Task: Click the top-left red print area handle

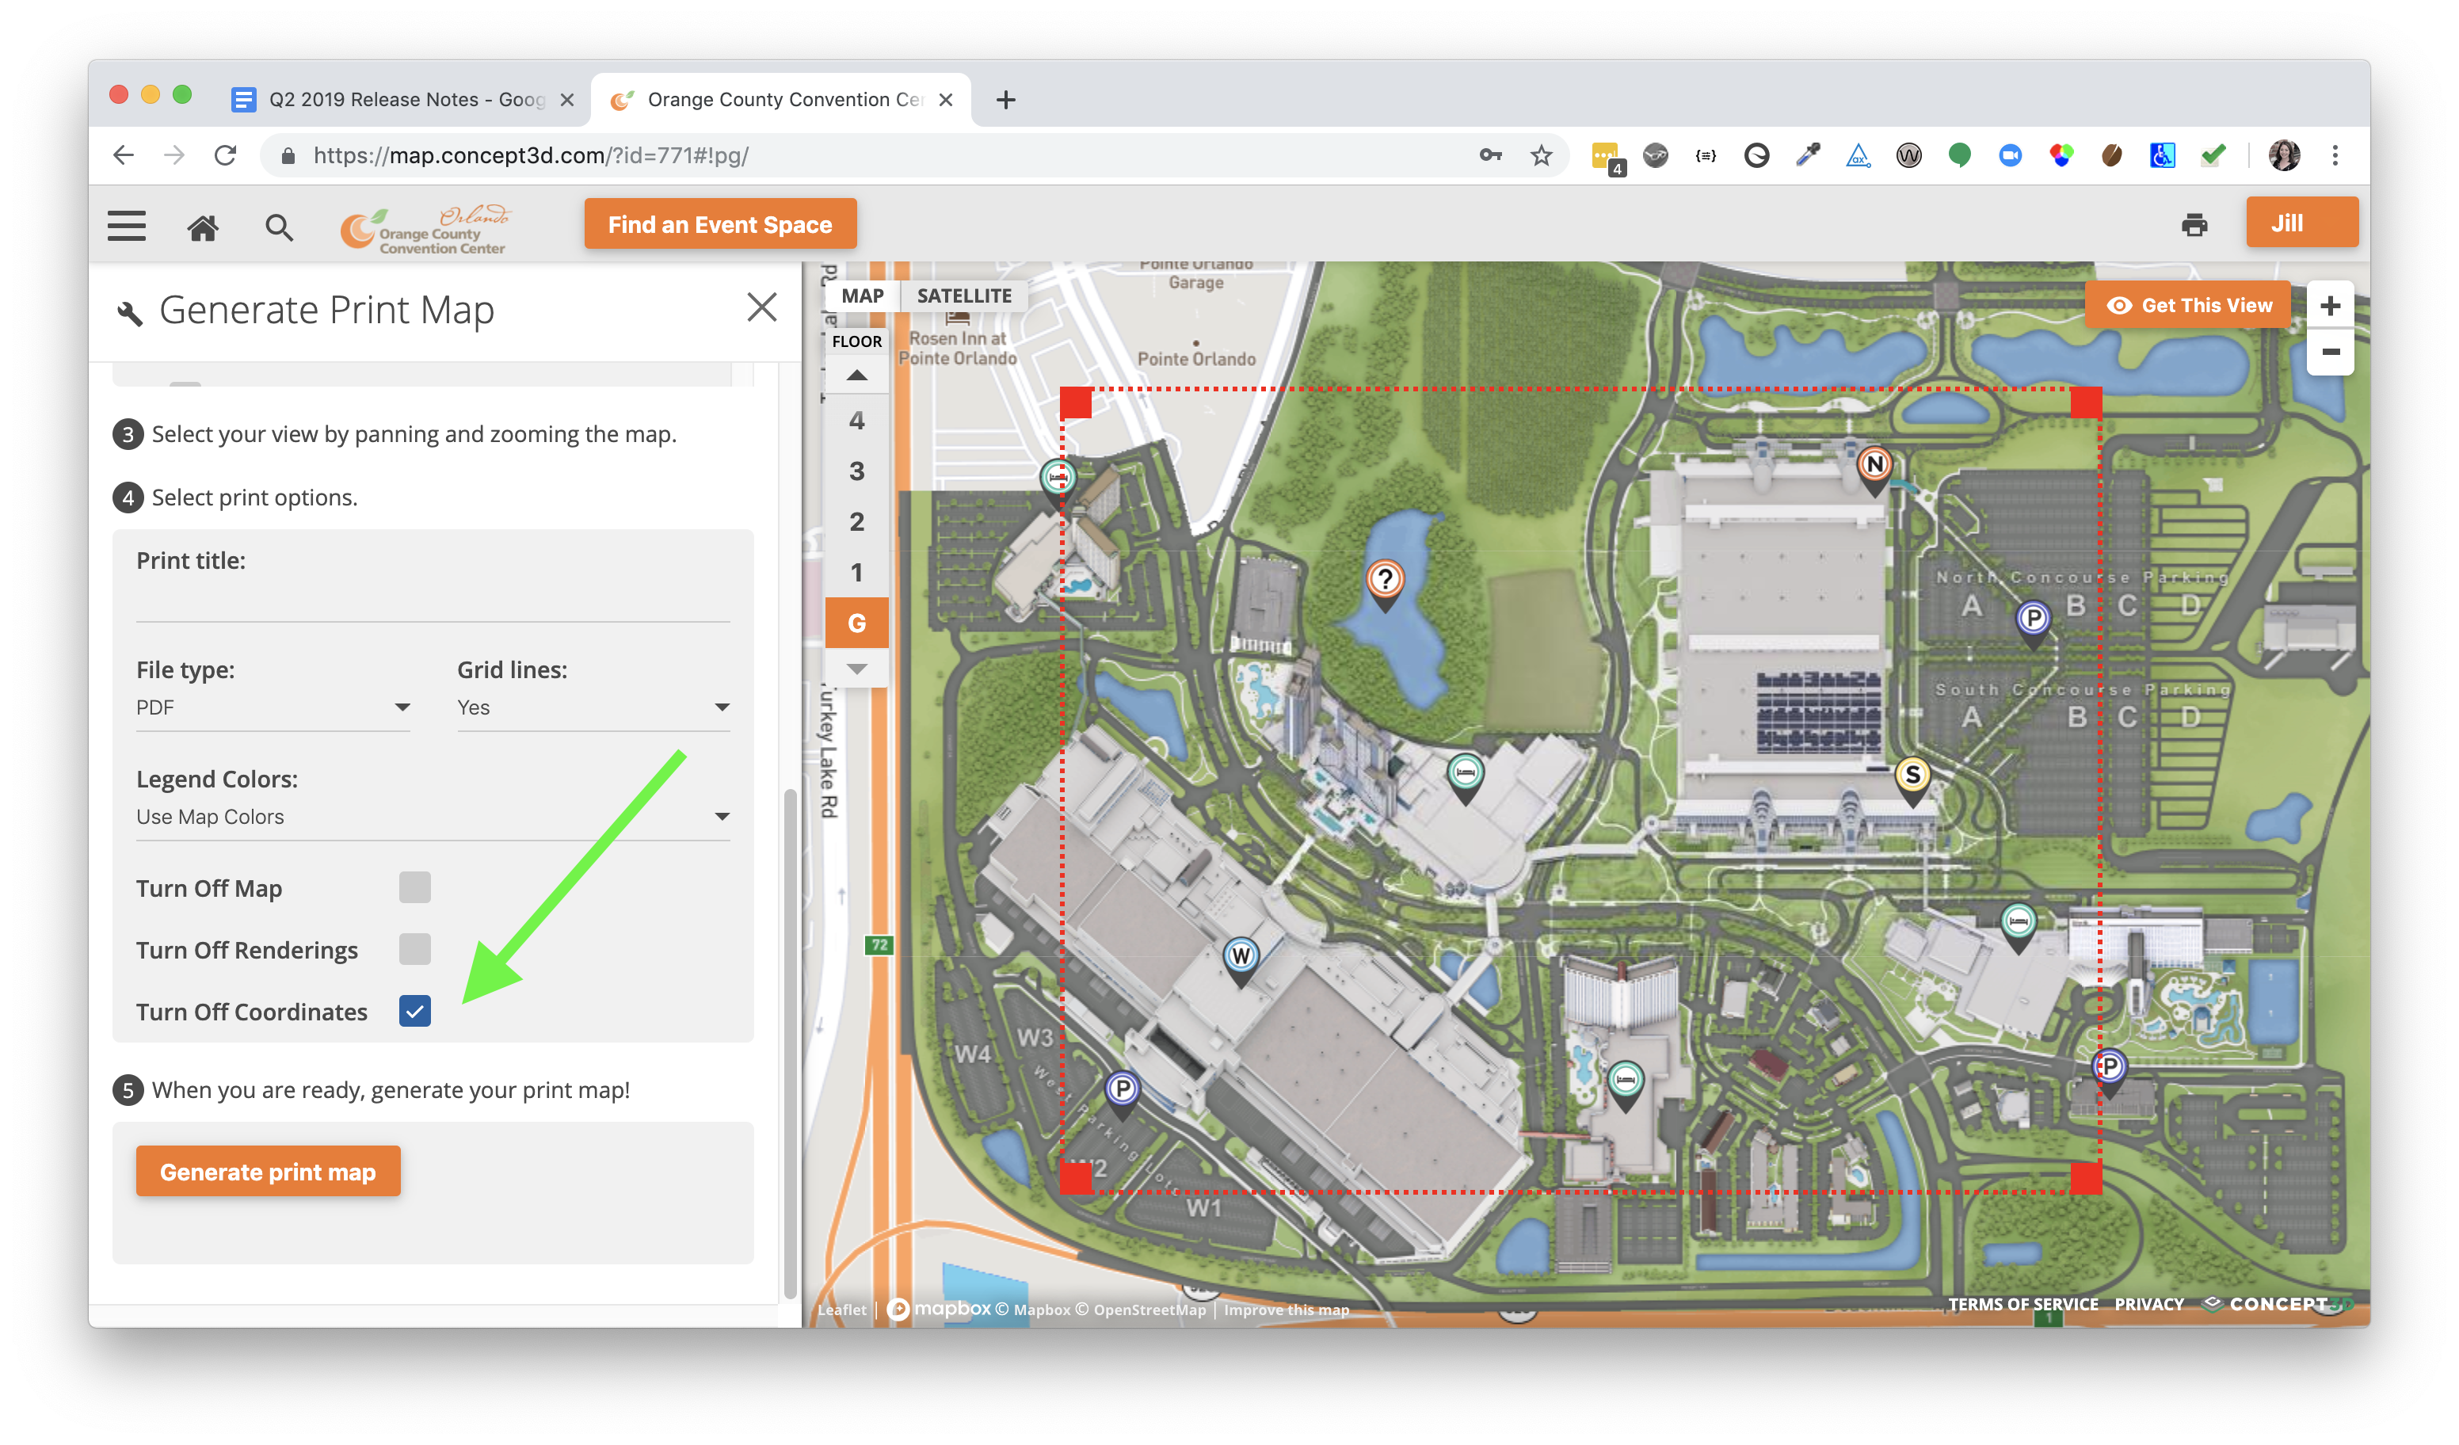Action: coord(1075,403)
